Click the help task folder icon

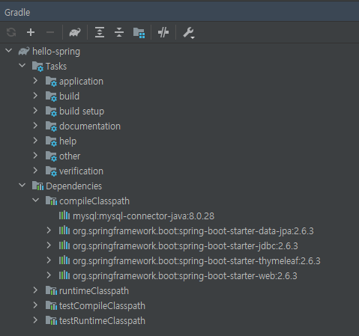click(51, 141)
